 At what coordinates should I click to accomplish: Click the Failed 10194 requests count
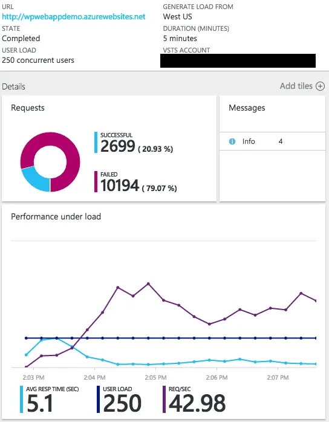coord(120,186)
